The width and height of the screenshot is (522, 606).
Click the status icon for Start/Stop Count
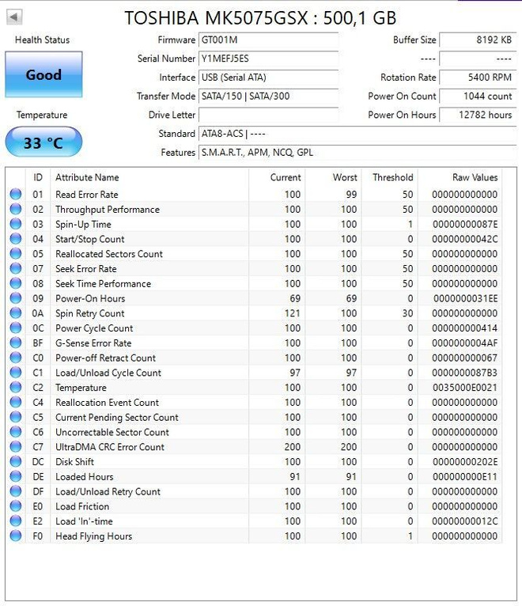(x=16, y=239)
